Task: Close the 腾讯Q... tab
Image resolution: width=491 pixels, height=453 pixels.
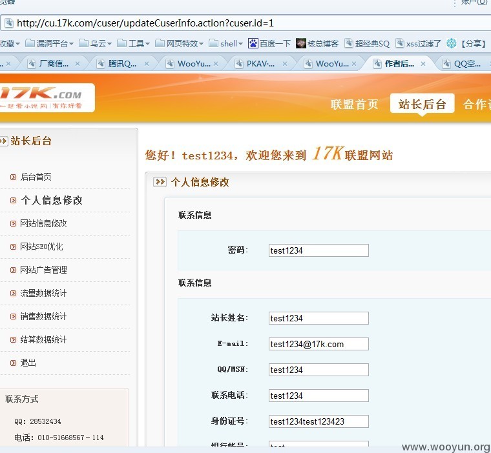Action: [x=146, y=64]
